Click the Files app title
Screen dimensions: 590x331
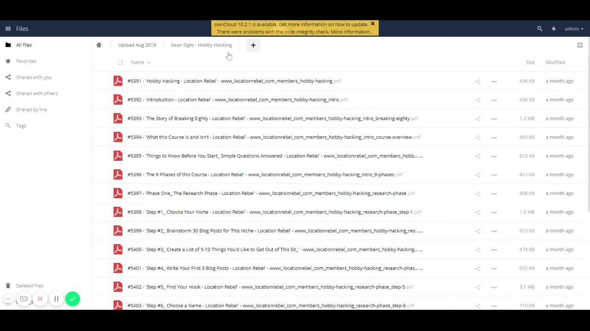point(22,29)
